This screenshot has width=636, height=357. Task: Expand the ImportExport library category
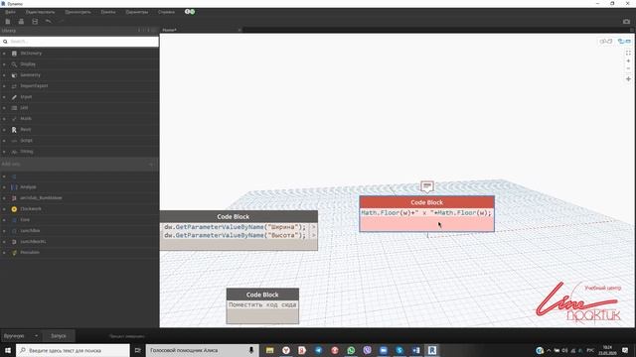coord(4,86)
